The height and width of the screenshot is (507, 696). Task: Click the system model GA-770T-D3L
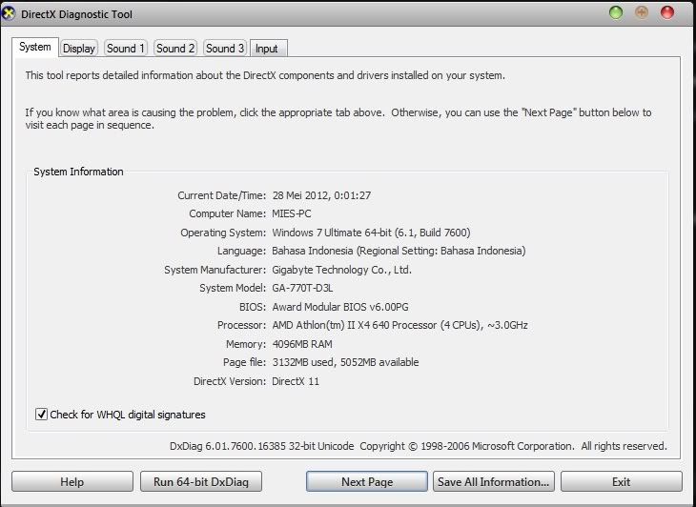pos(302,289)
